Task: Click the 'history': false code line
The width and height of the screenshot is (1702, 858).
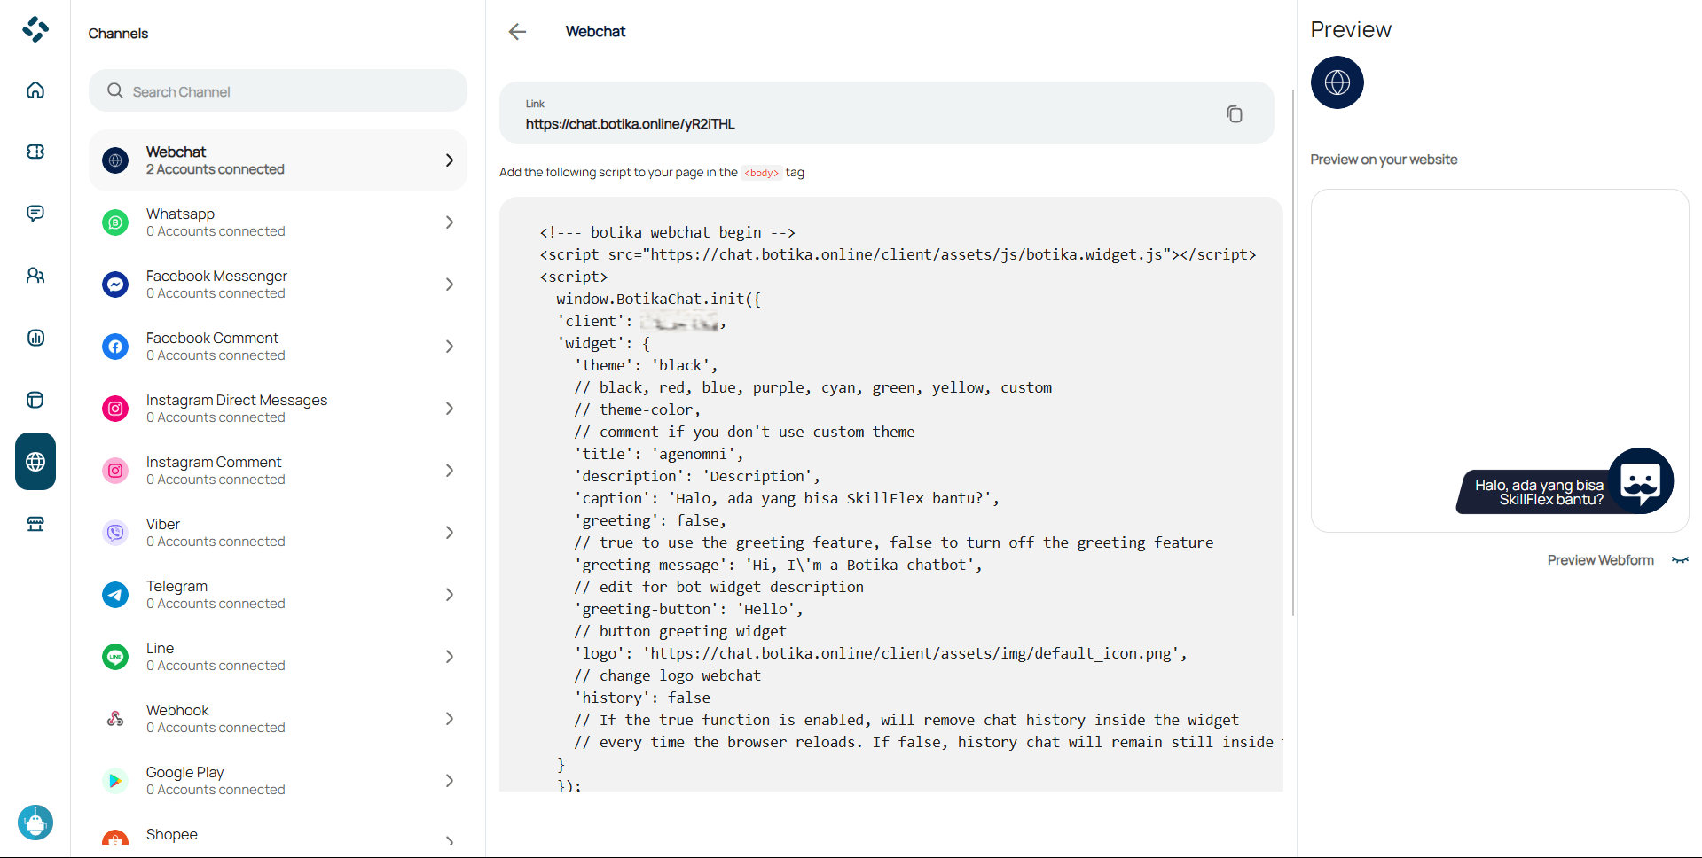Action: click(642, 698)
